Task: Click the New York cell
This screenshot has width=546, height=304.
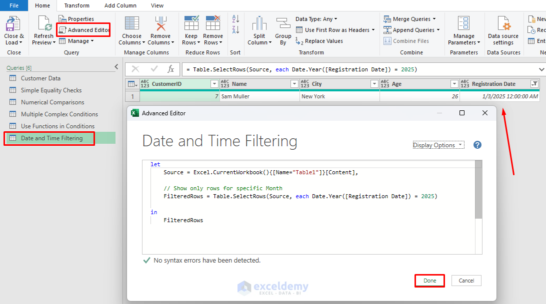Action: (x=339, y=96)
